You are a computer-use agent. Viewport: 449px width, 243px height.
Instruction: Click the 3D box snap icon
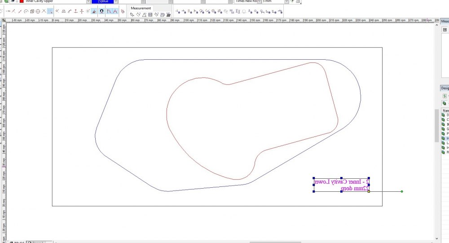[32, 11]
